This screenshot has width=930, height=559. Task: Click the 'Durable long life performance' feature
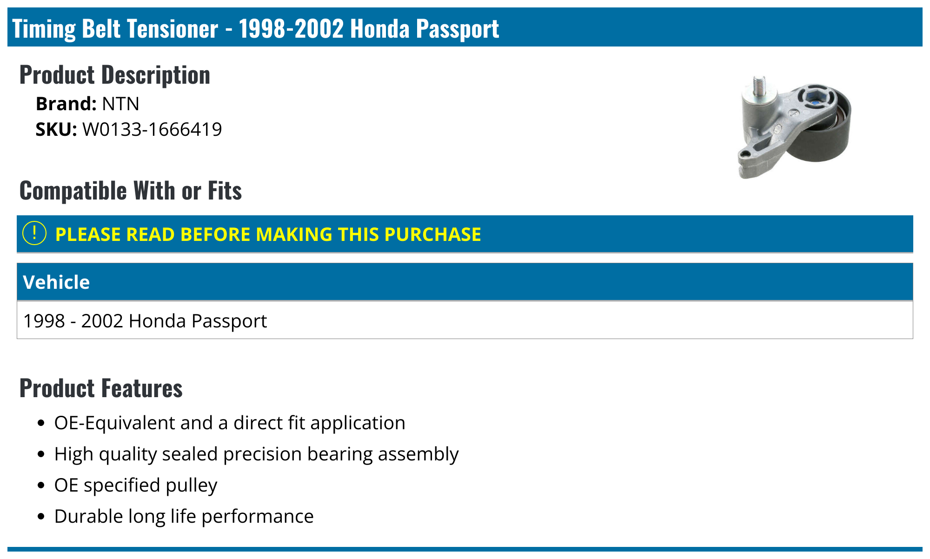[x=184, y=516]
